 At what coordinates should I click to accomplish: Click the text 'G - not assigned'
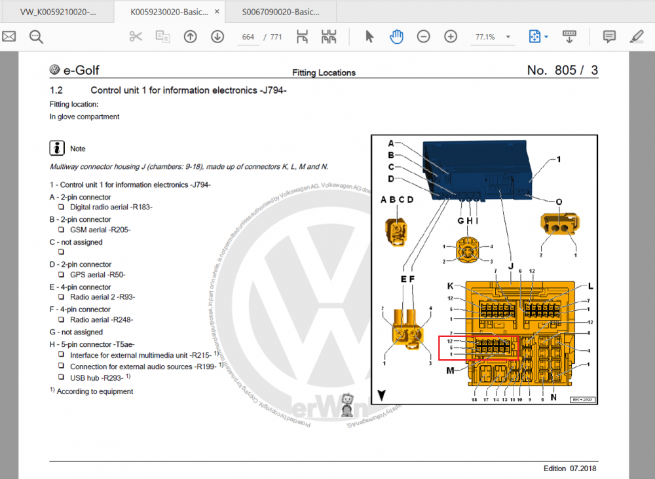coord(76,332)
